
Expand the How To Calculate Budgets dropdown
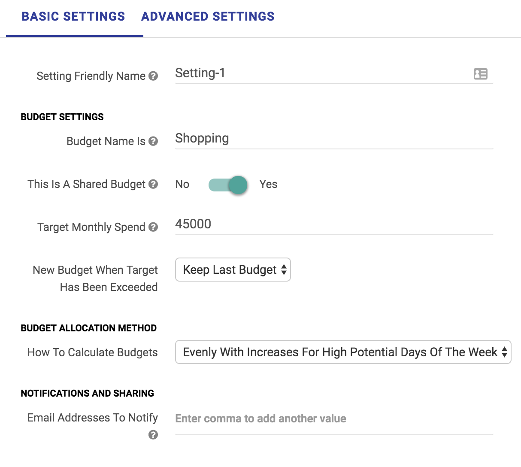click(x=343, y=352)
